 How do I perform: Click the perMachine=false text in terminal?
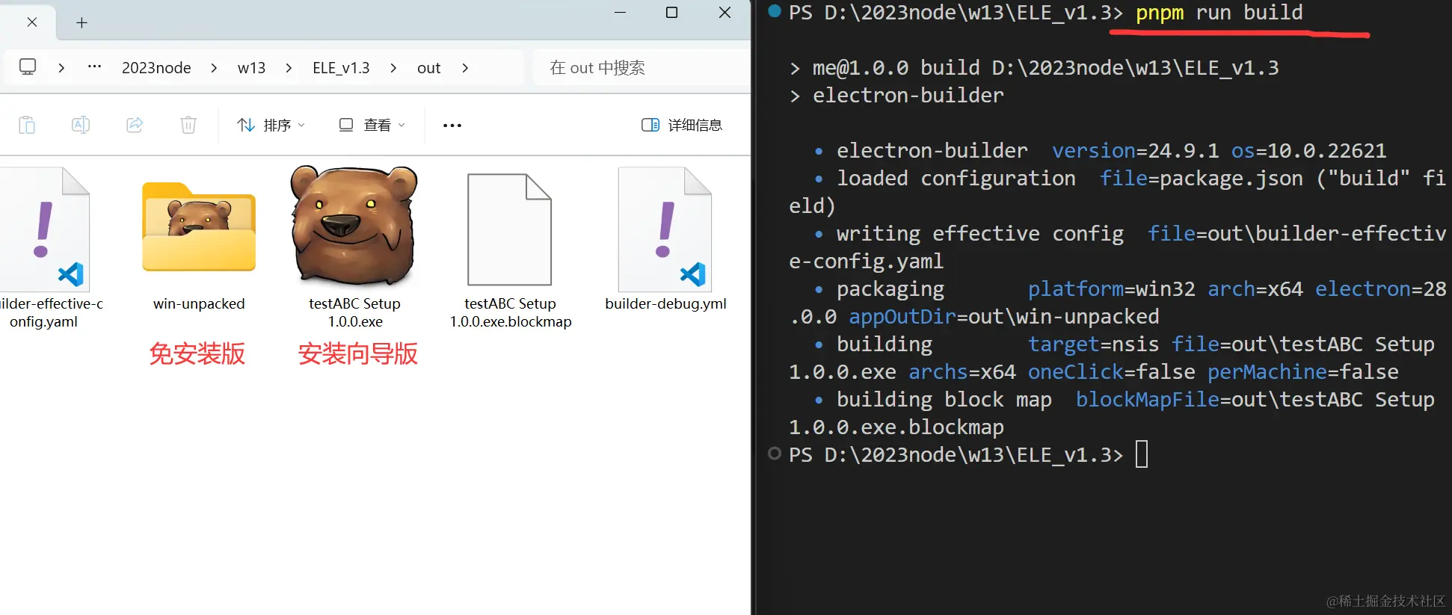pyautogui.click(x=1302, y=372)
